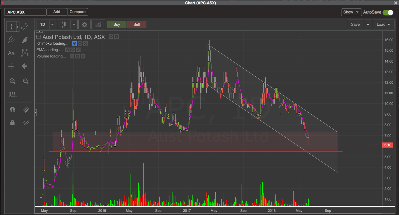Click the zoom in magnifier
Viewport: 399px width, 215px height.
tap(13, 81)
